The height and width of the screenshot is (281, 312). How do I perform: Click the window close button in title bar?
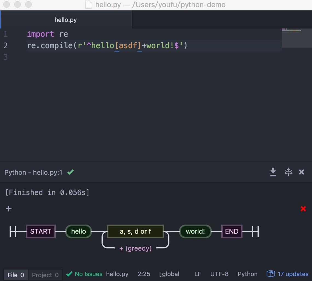[7, 4]
